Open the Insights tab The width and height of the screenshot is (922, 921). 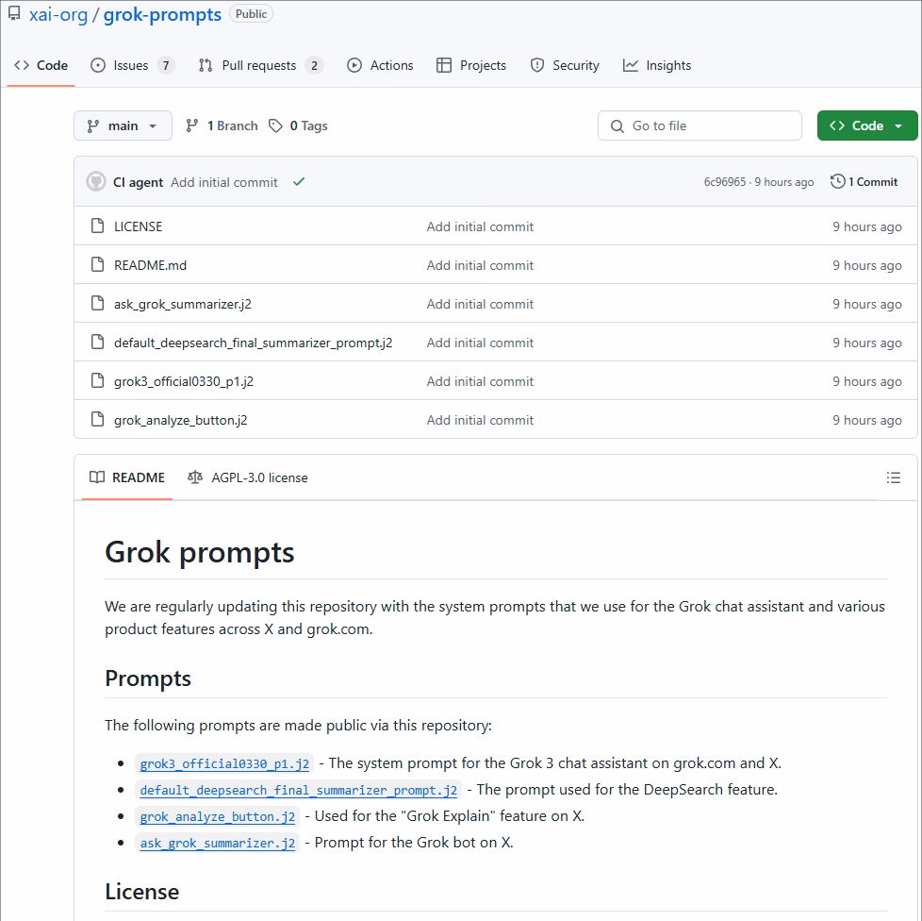[x=657, y=65]
